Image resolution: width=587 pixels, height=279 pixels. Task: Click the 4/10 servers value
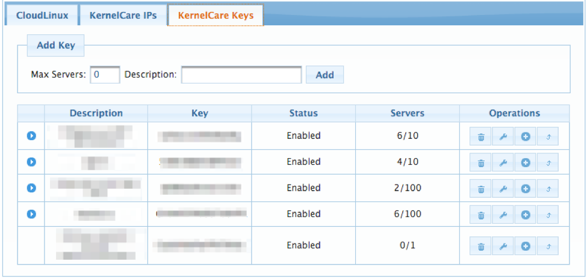408,162
